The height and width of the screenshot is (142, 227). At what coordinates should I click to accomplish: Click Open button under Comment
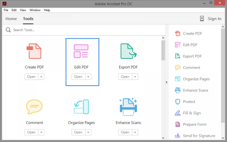click(31, 132)
